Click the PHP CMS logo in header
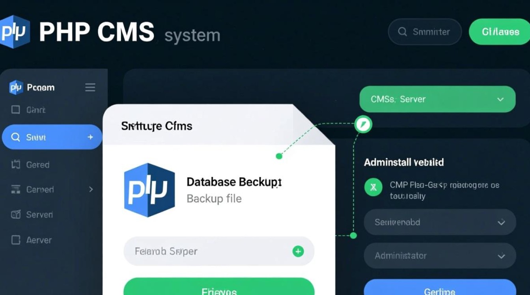 (x=15, y=32)
